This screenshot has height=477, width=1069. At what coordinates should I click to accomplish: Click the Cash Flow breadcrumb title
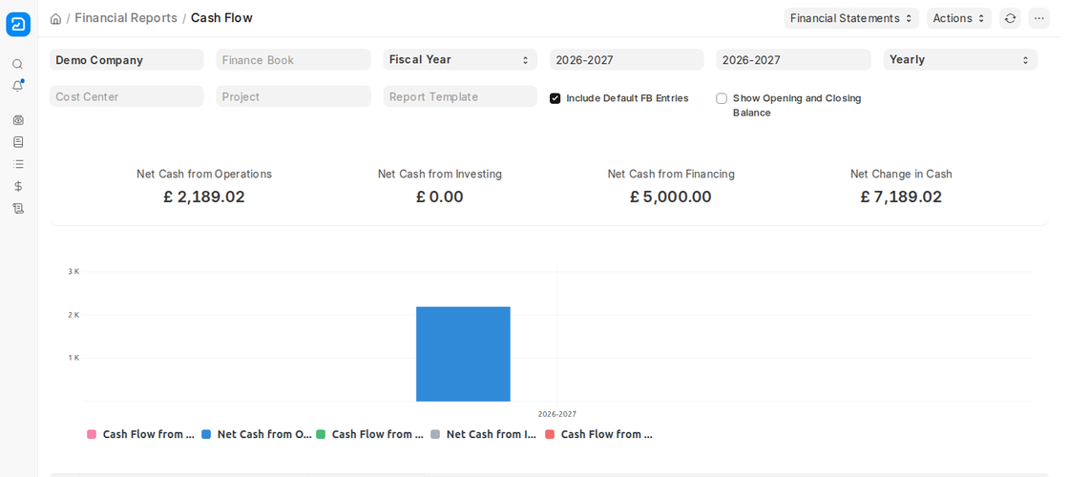(x=221, y=18)
